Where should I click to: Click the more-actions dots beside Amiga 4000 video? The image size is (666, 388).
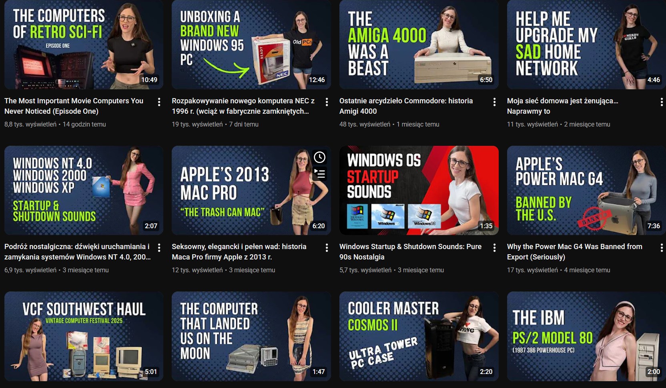coord(495,102)
